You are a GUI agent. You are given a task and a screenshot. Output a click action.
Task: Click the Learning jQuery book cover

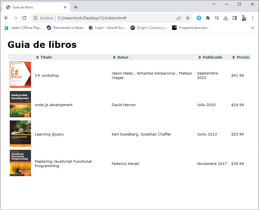click(x=20, y=134)
